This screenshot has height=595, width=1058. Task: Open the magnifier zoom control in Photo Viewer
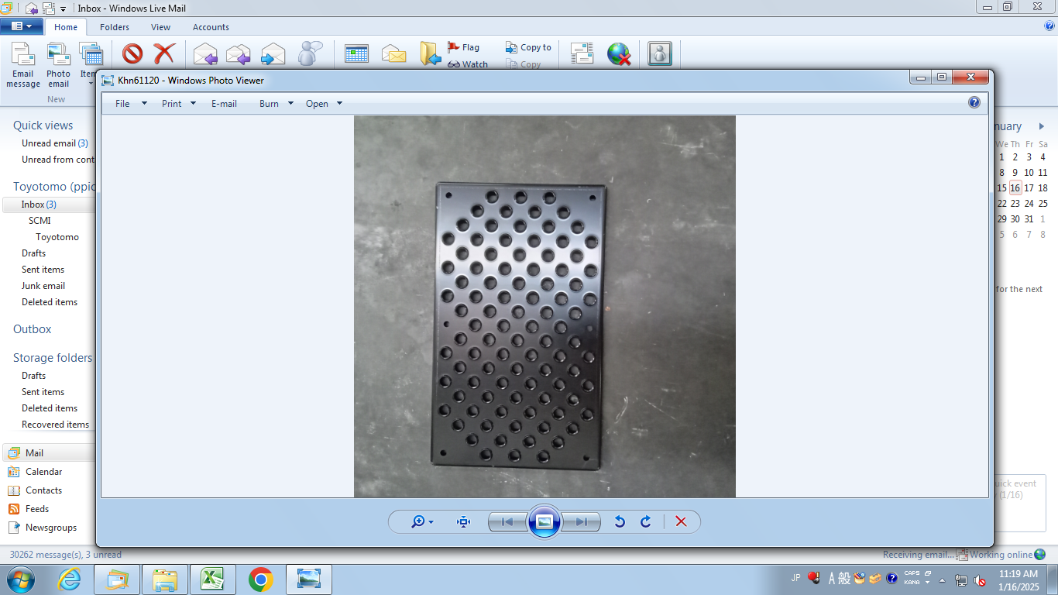(x=422, y=521)
